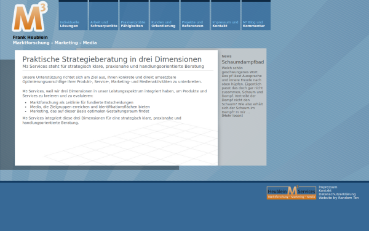The width and height of the screenshot is (369, 231).
Task: Click the bullet 'Marktforschung als Leitlinie'
Action: pyautogui.click(x=81, y=102)
